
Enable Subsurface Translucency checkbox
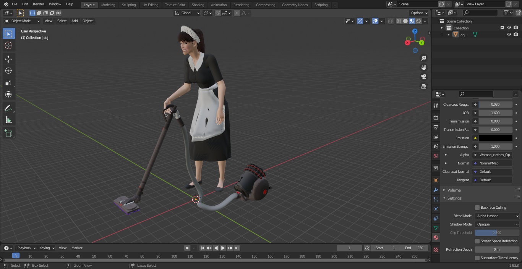click(x=477, y=258)
